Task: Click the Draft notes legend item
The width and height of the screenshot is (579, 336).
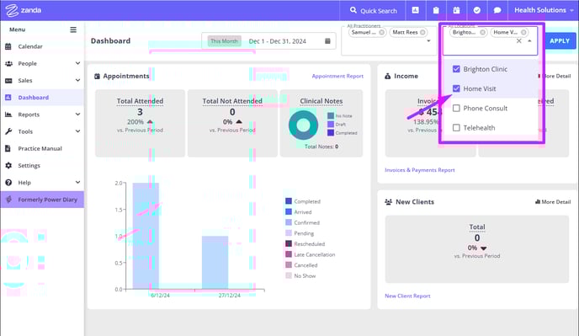Action: [337, 124]
